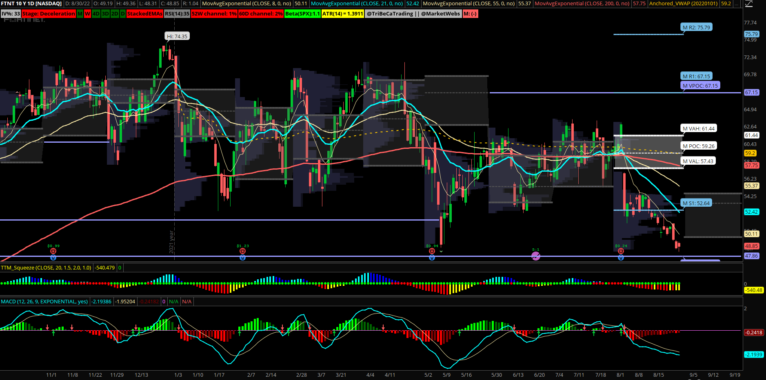The height and width of the screenshot is (380, 766).
Task: Click the 52W channel: 1% label
Action: (x=214, y=13)
